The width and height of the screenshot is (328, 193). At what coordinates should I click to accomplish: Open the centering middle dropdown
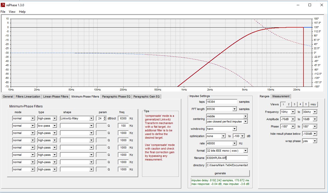pos(227,116)
